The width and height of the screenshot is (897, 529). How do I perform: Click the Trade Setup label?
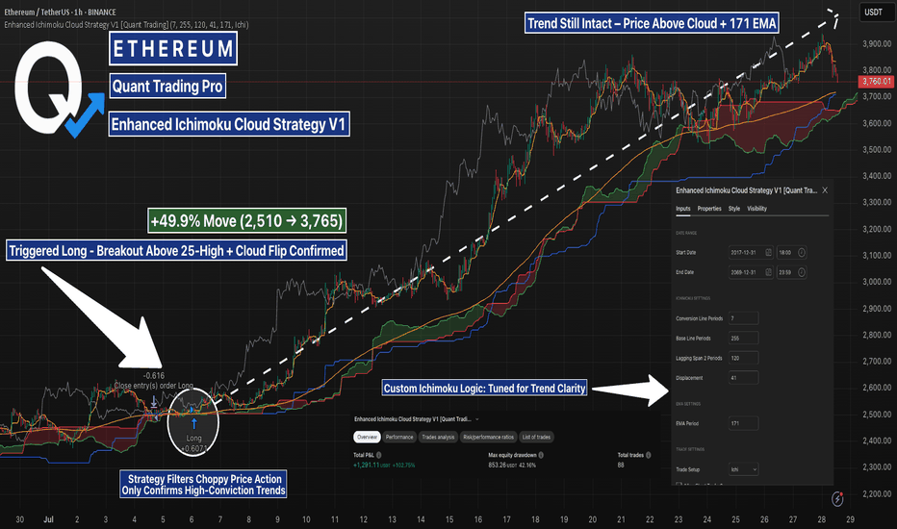[687, 469]
